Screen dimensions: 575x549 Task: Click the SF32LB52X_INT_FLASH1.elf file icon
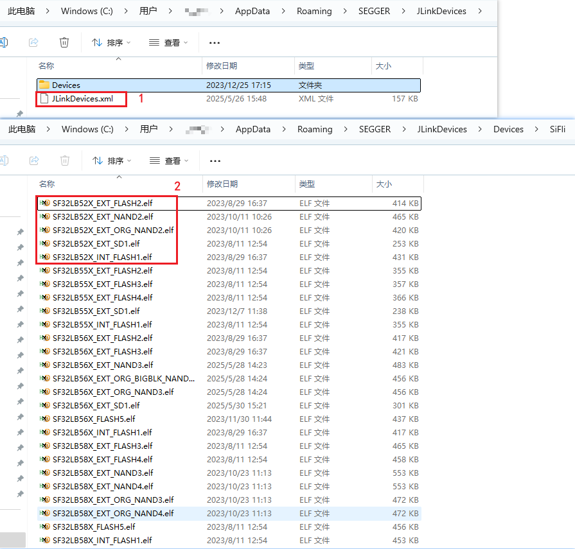[45, 257]
